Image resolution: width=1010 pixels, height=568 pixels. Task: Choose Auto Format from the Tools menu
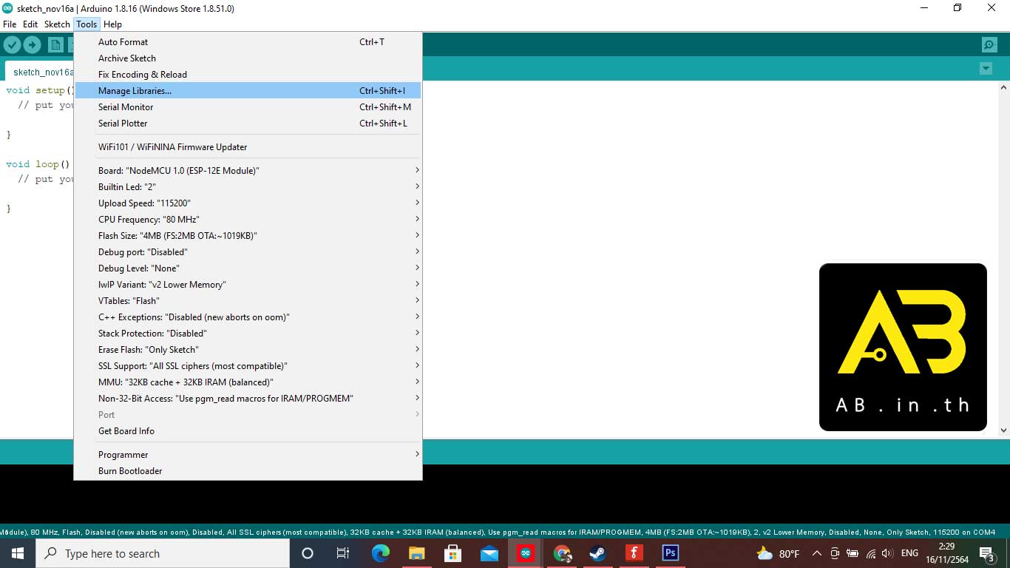tap(248, 42)
